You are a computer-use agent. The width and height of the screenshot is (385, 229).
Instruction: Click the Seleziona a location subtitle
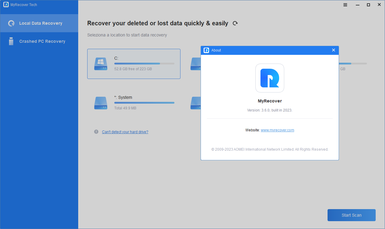click(127, 35)
